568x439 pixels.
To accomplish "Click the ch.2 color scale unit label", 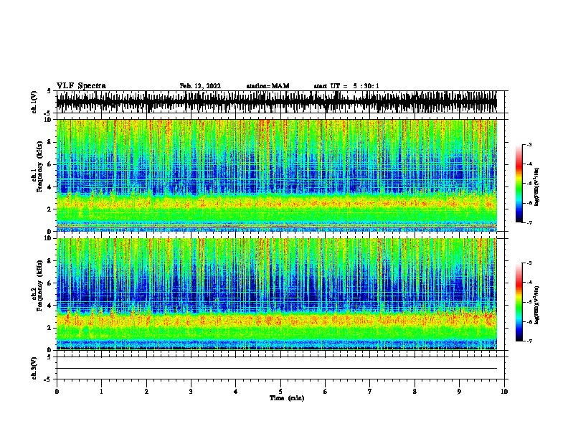I will click(537, 305).
